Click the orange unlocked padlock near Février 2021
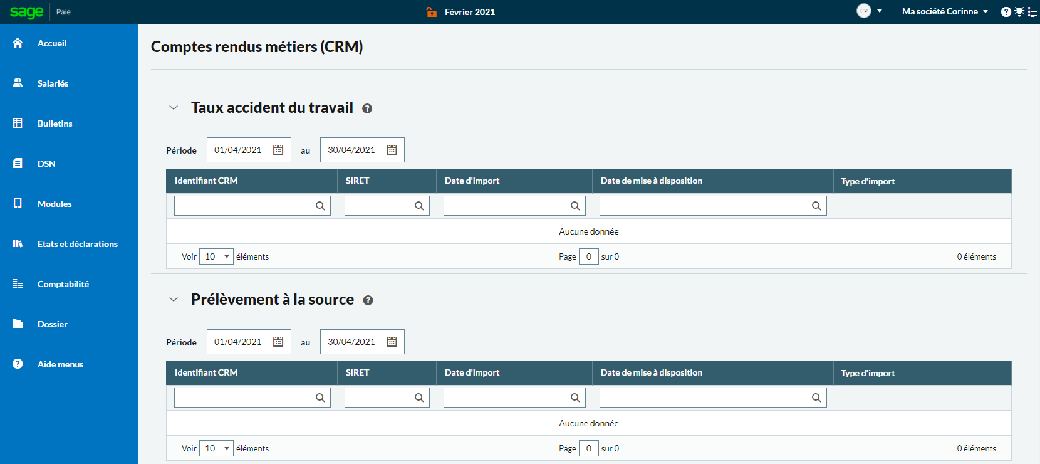This screenshot has height=464, width=1040. [x=432, y=11]
